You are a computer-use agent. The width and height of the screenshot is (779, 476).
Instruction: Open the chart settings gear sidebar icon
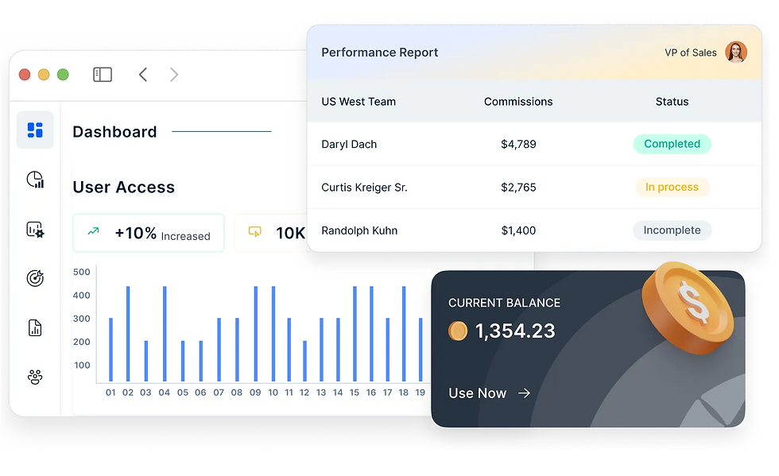(x=35, y=229)
